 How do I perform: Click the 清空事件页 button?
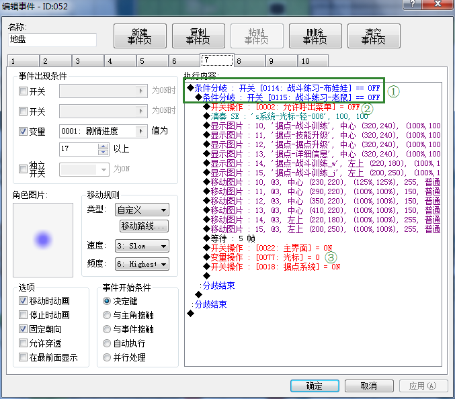(x=374, y=36)
